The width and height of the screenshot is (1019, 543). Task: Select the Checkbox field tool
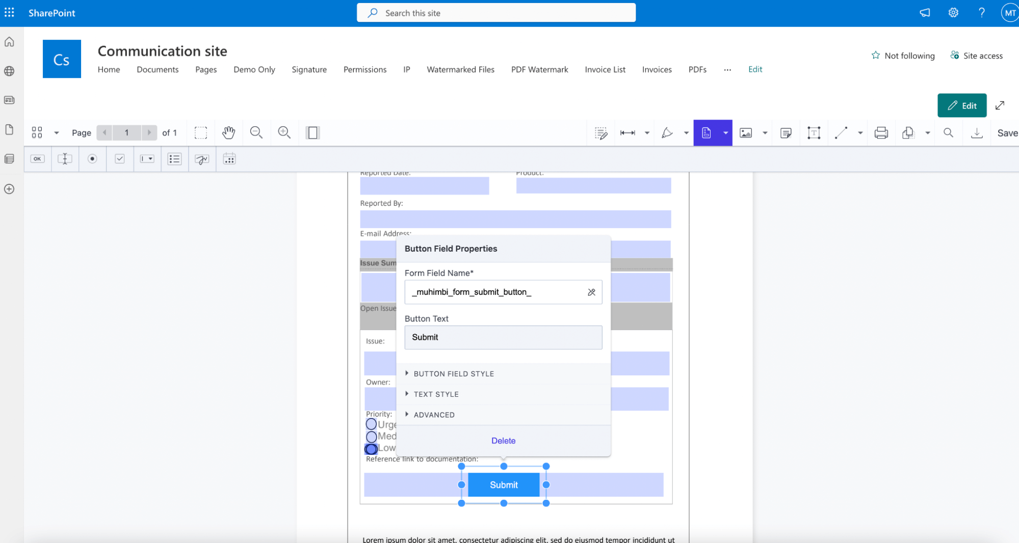click(x=120, y=158)
